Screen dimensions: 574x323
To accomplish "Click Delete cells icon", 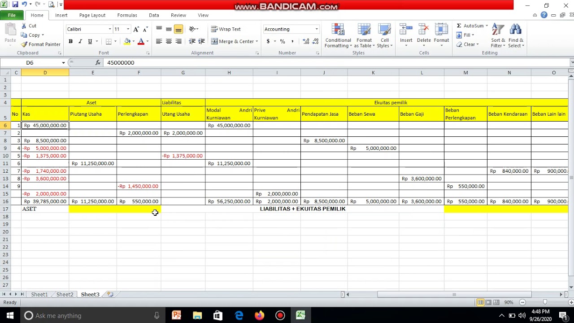I will pos(423,30).
